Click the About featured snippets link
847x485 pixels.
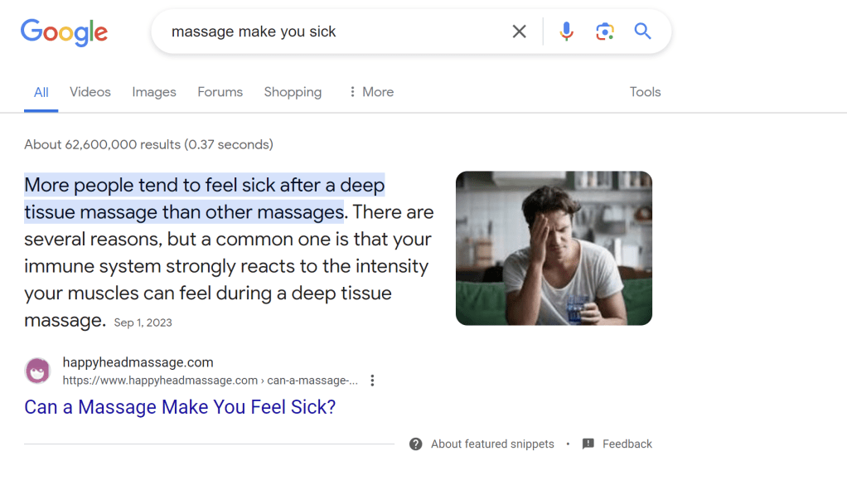point(492,444)
